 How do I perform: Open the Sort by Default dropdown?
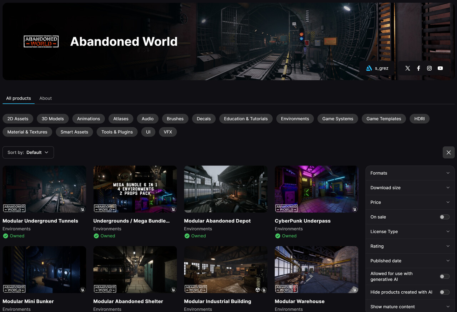point(28,152)
